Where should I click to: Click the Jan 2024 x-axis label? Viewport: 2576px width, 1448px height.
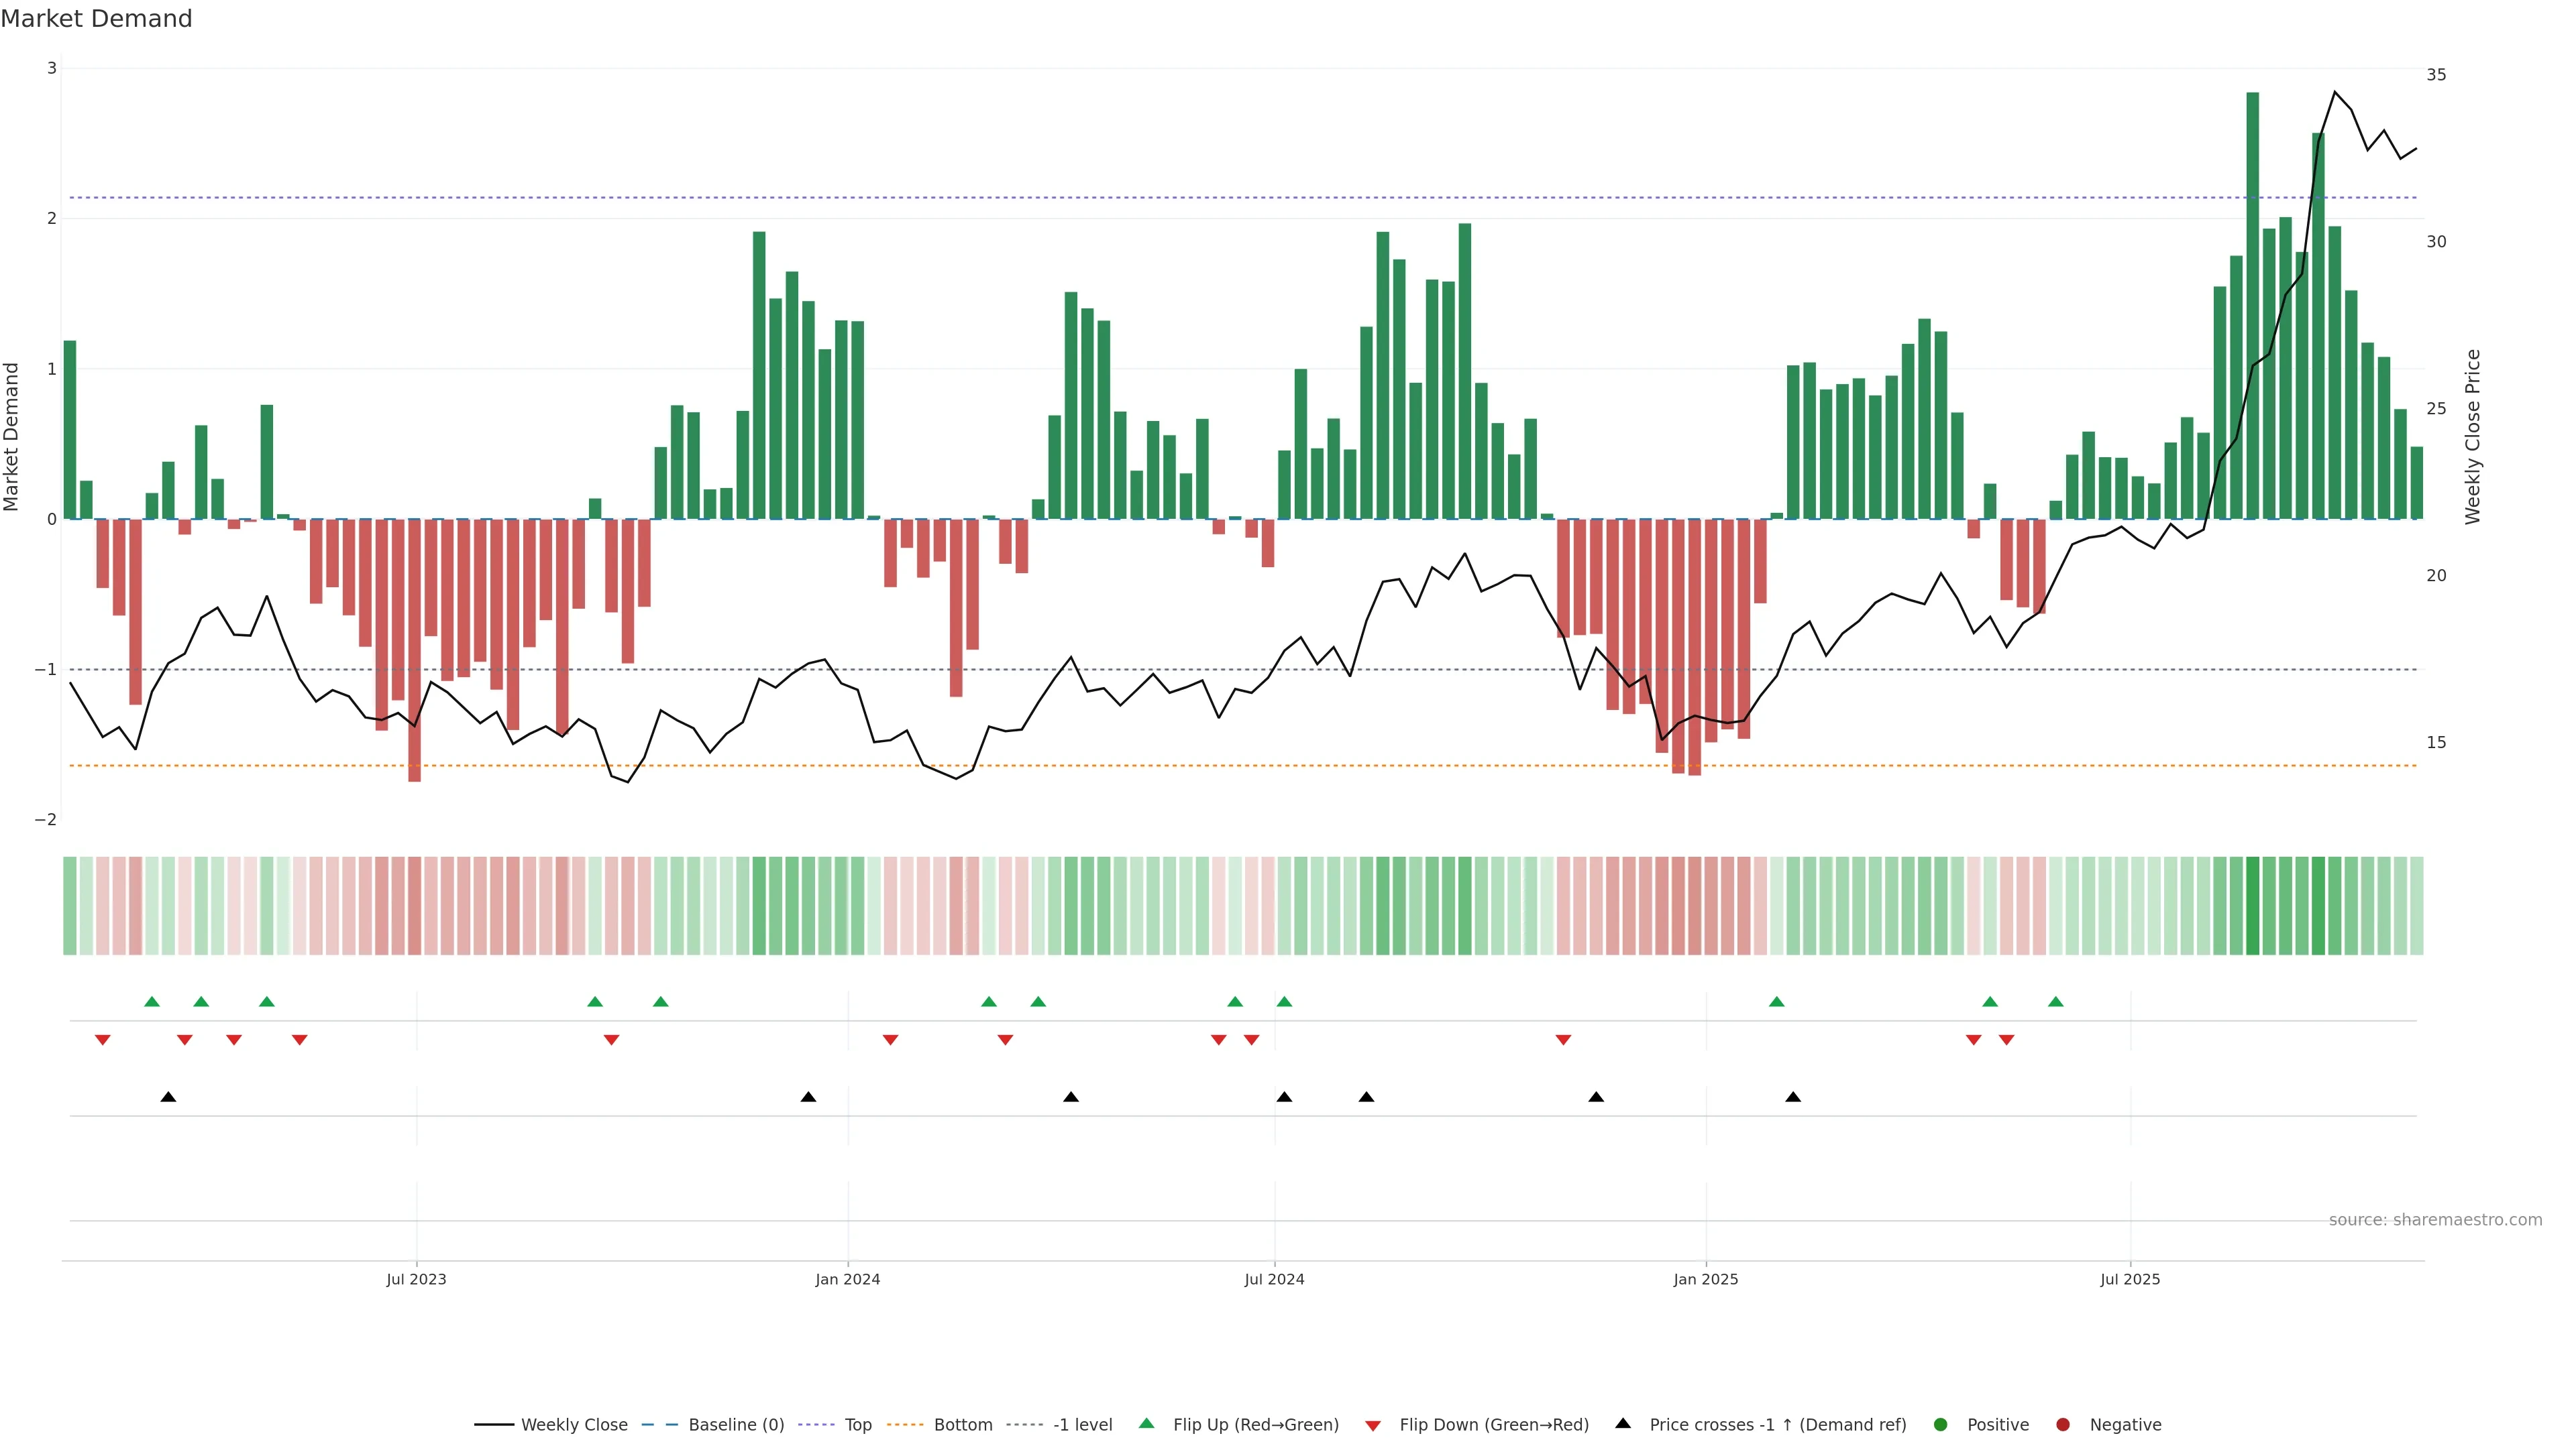click(x=847, y=1279)
